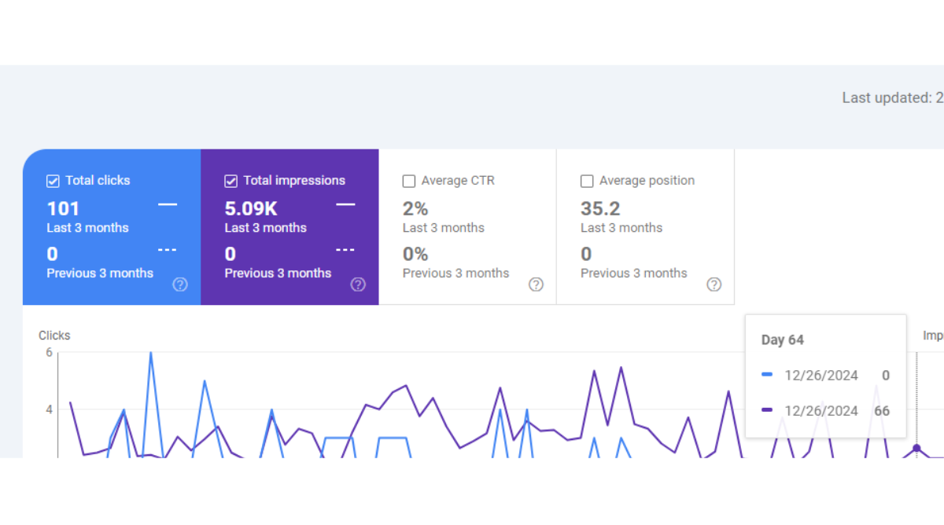Click 'Previous 3 months' on Average CTR card
This screenshot has width=944, height=525.
(455, 274)
